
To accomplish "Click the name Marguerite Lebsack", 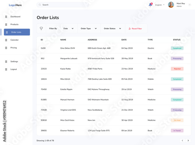I will coord(69,58).
